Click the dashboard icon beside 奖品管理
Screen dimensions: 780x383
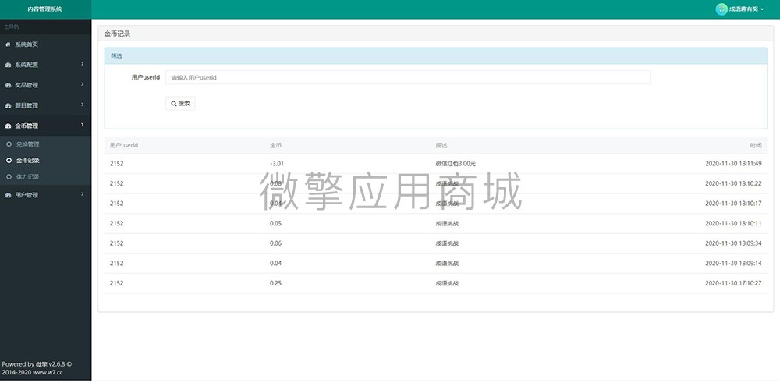click(8, 85)
